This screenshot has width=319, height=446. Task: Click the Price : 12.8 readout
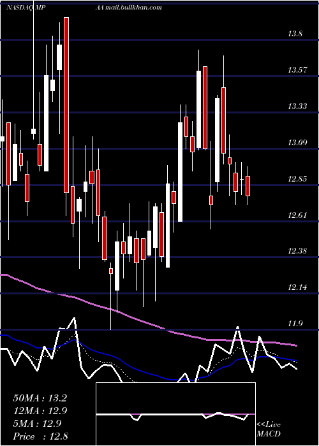40,436
